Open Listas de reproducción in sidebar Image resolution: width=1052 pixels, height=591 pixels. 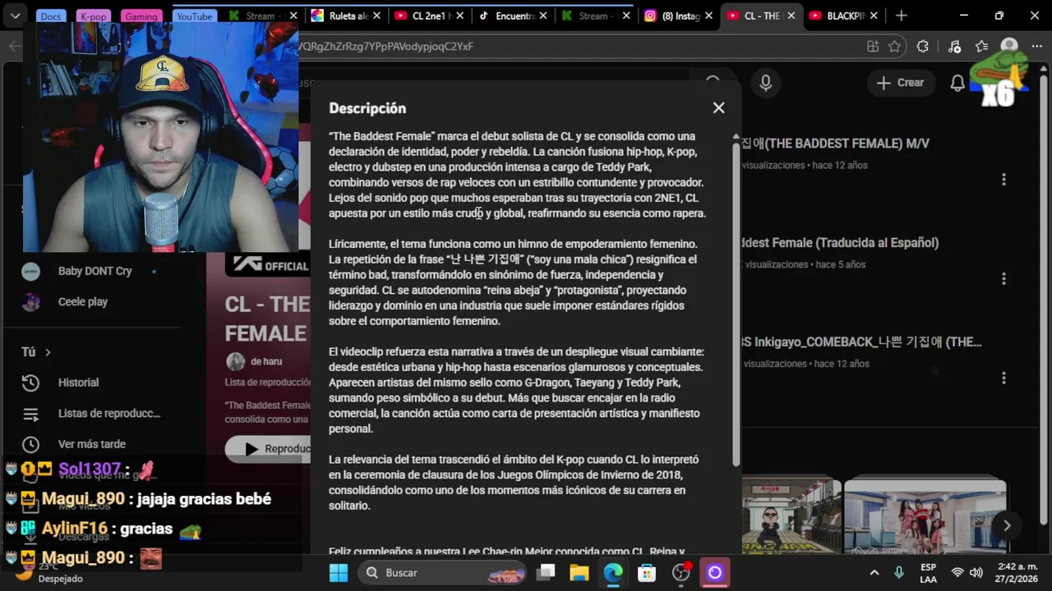[108, 414]
